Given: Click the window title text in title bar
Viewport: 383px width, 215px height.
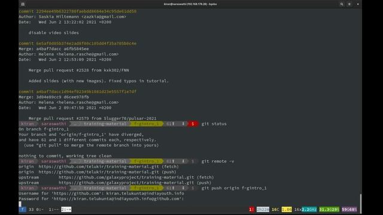Looking at the screenshot, I should pyautogui.click(x=190, y=4).
